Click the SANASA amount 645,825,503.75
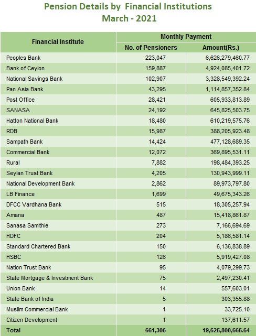 [x=230, y=111]
